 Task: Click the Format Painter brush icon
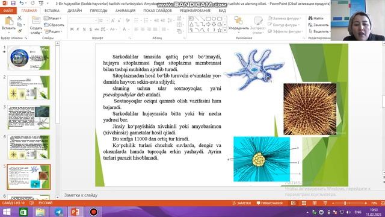pos(20,31)
